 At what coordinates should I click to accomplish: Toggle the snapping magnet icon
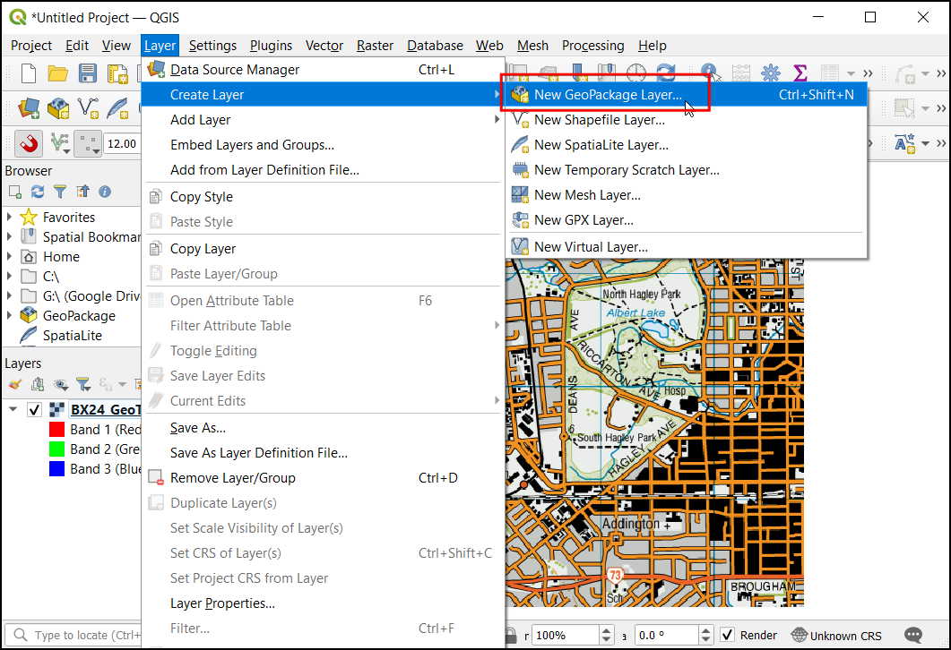(29, 143)
